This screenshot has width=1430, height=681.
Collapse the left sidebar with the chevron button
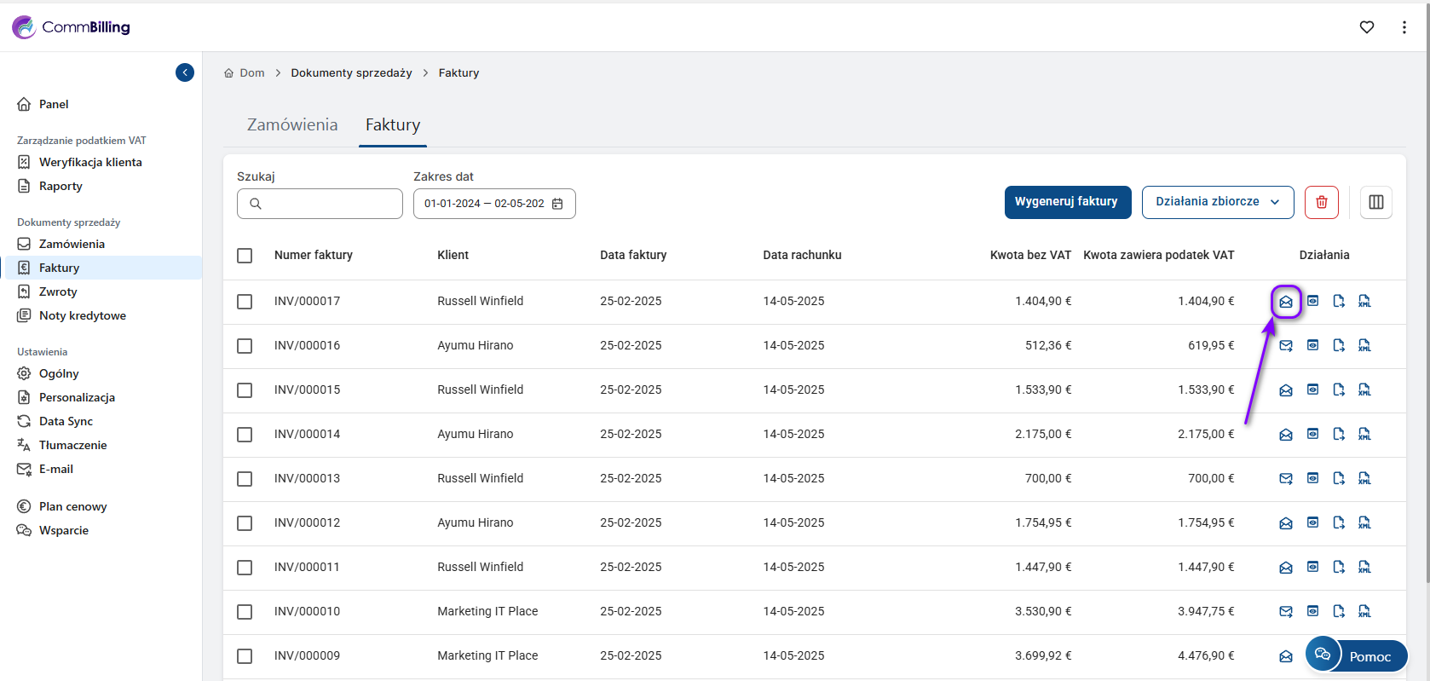click(185, 72)
